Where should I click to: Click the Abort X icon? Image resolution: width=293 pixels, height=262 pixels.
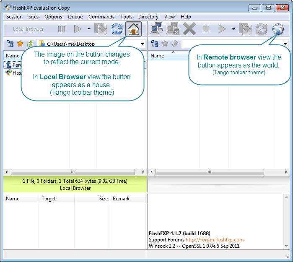tap(189, 29)
